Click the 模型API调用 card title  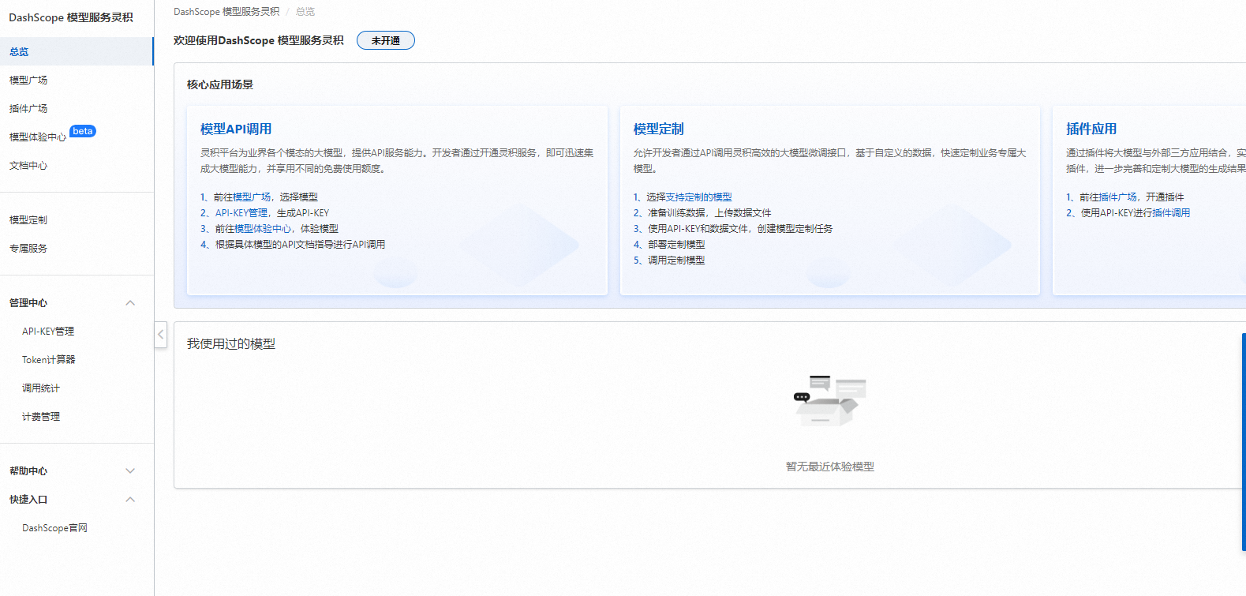click(236, 129)
